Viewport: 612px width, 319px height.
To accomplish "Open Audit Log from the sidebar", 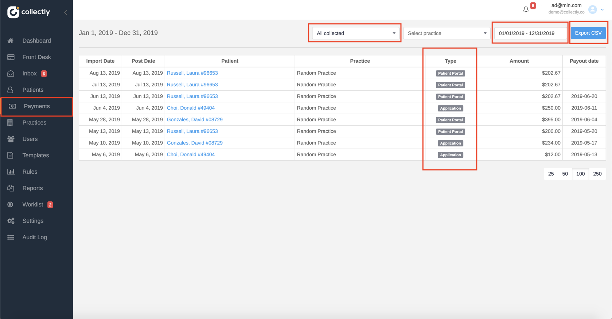I will coord(35,237).
